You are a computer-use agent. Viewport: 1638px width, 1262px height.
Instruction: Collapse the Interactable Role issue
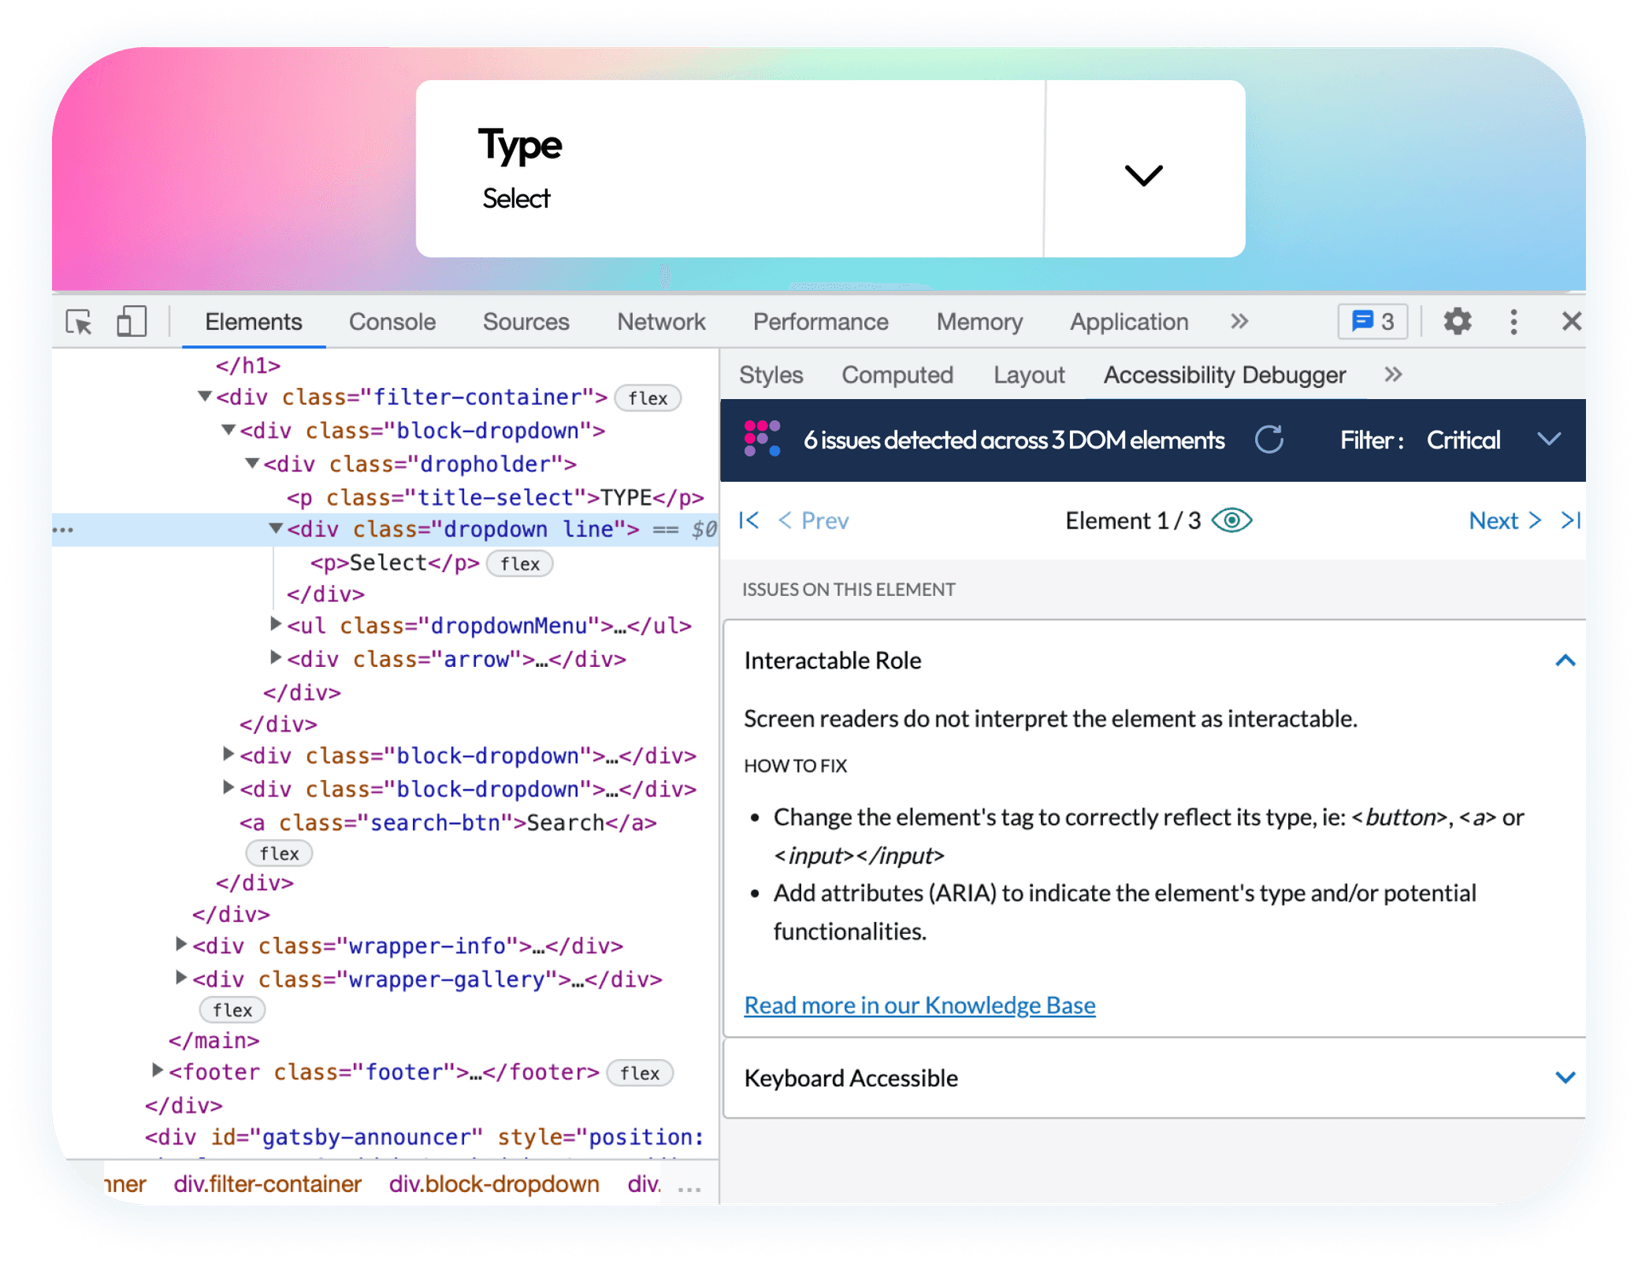point(1564,661)
